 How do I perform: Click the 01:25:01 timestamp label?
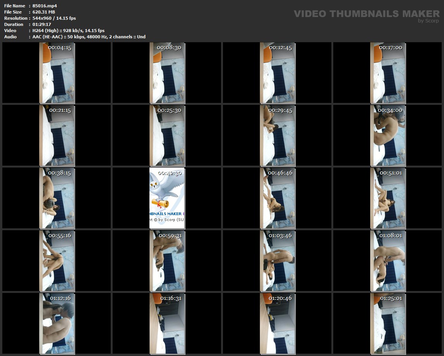391,298
